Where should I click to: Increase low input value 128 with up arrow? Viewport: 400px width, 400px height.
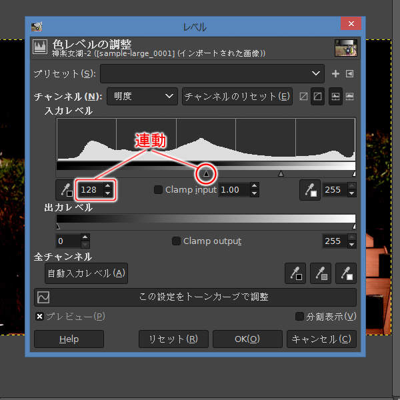tap(107, 186)
